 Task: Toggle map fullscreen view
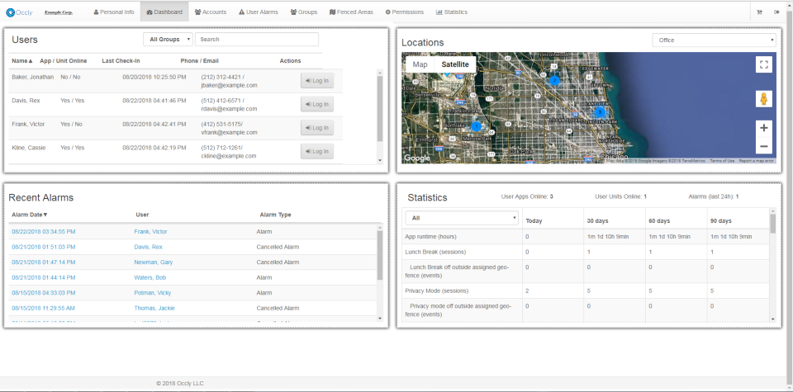763,64
